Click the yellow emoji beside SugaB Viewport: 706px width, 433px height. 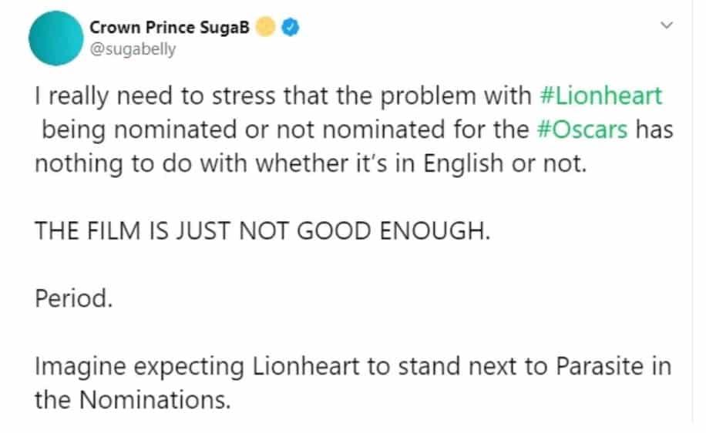[266, 26]
